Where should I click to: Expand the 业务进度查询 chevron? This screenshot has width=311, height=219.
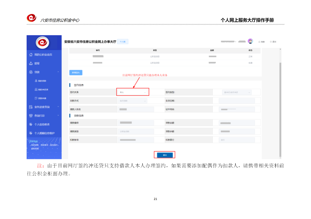click(58, 107)
